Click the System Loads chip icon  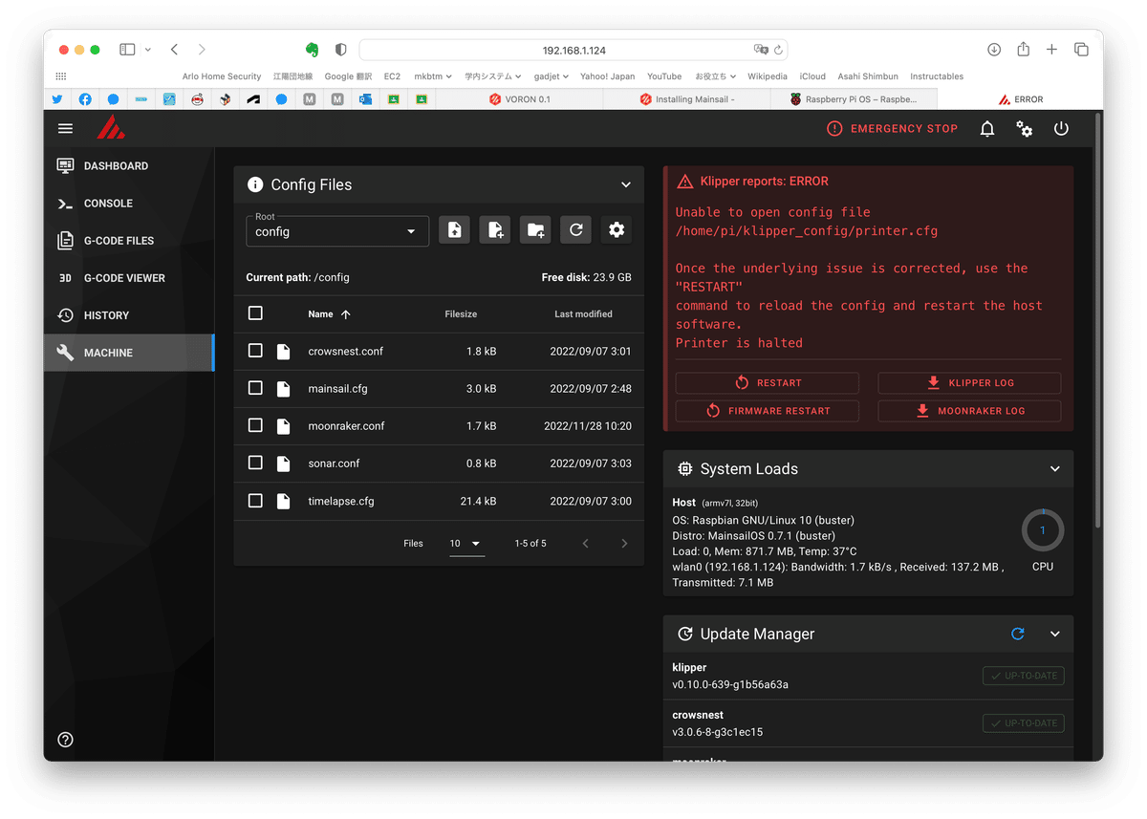684,469
